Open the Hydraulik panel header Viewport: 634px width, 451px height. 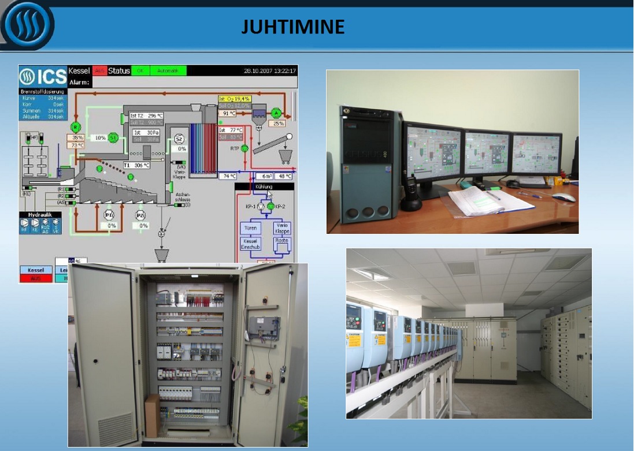point(40,215)
